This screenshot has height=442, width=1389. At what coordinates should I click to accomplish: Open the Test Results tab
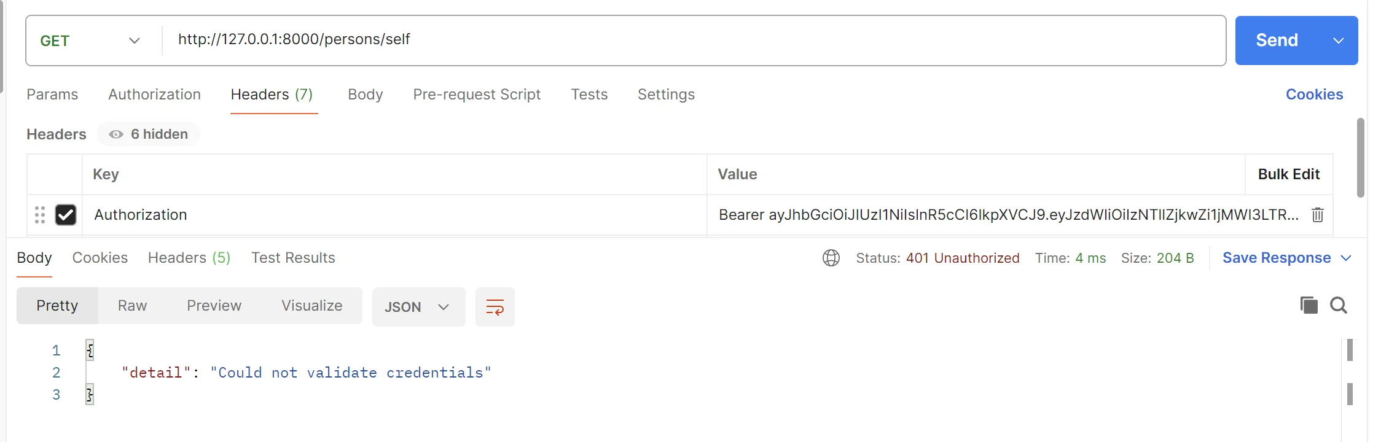293,258
